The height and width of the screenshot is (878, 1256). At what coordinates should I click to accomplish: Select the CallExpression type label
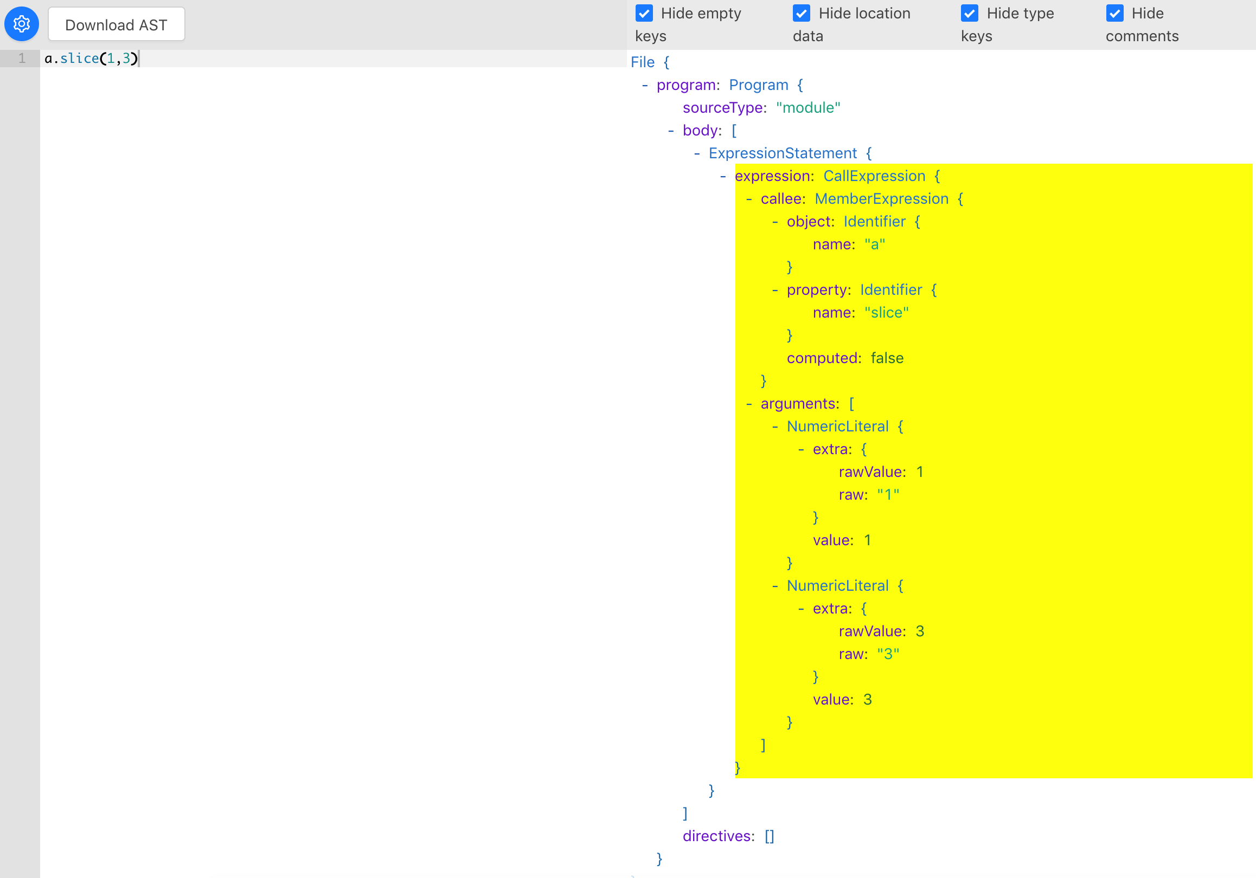point(874,176)
